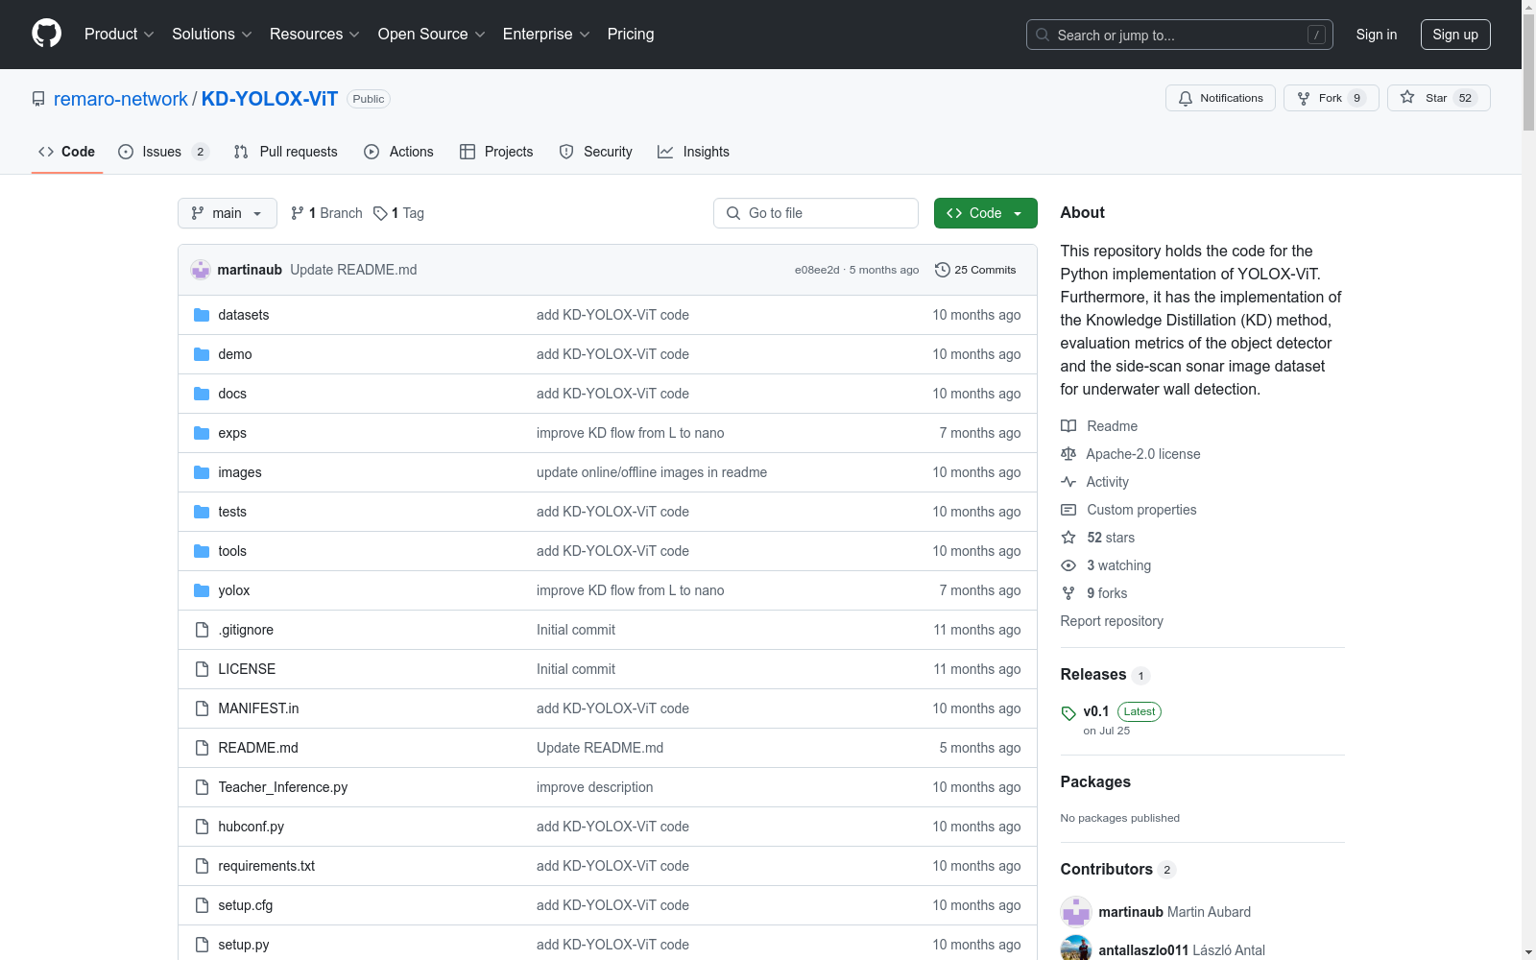Click the forks icon in About

click(x=1068, y=593)
